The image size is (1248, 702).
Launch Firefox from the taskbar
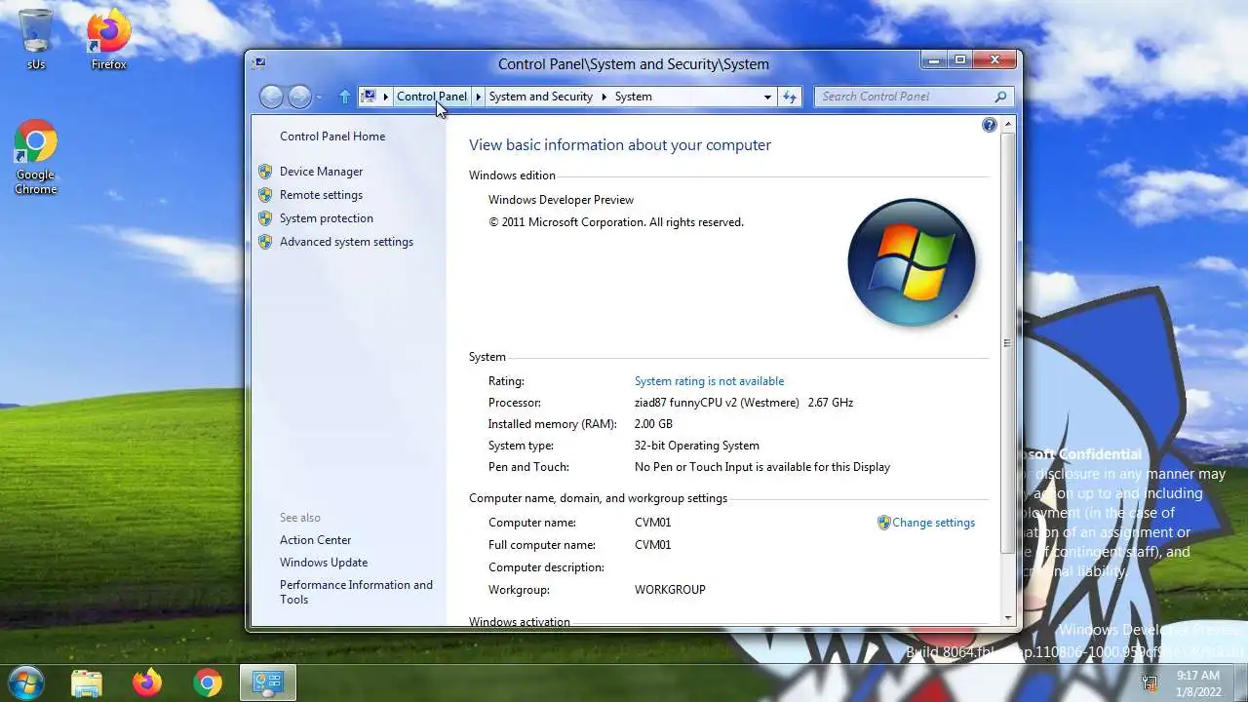(147, 683)
